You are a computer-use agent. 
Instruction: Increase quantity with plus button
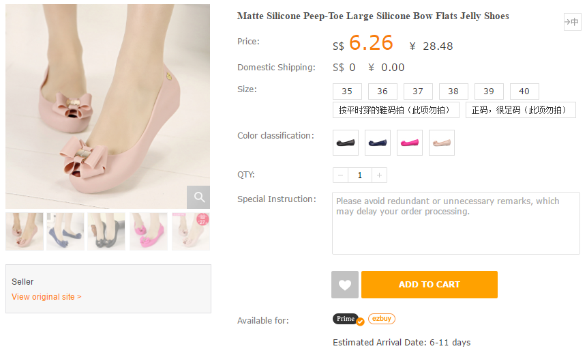point(380,175)
